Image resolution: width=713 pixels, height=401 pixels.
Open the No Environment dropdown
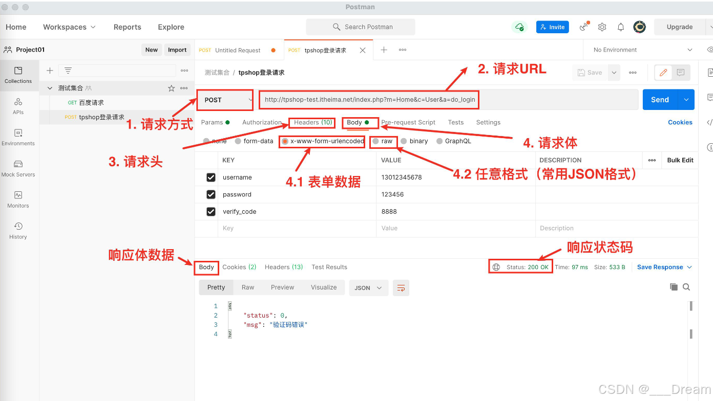tap(642, 50)
